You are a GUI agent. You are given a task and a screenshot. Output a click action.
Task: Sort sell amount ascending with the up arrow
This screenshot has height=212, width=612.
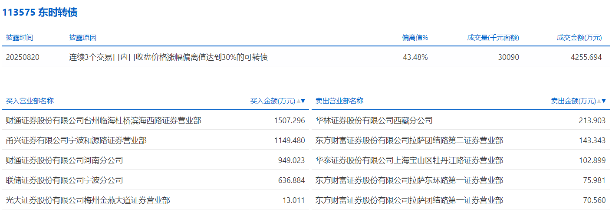[599, 101]
